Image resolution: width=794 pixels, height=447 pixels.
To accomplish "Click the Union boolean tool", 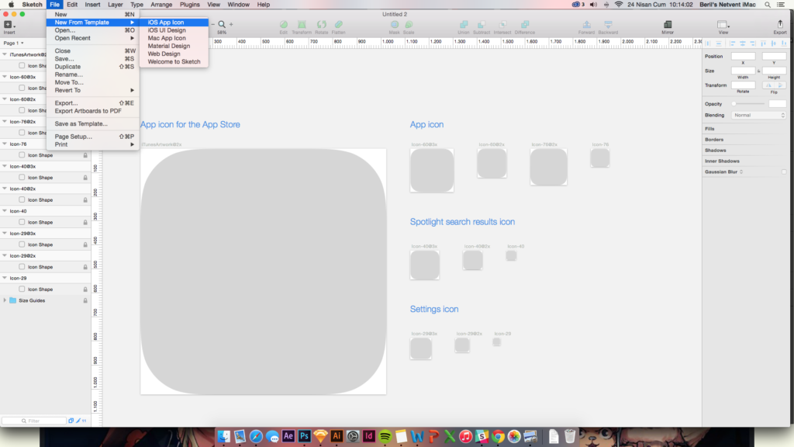I will (x=464, y=24).
